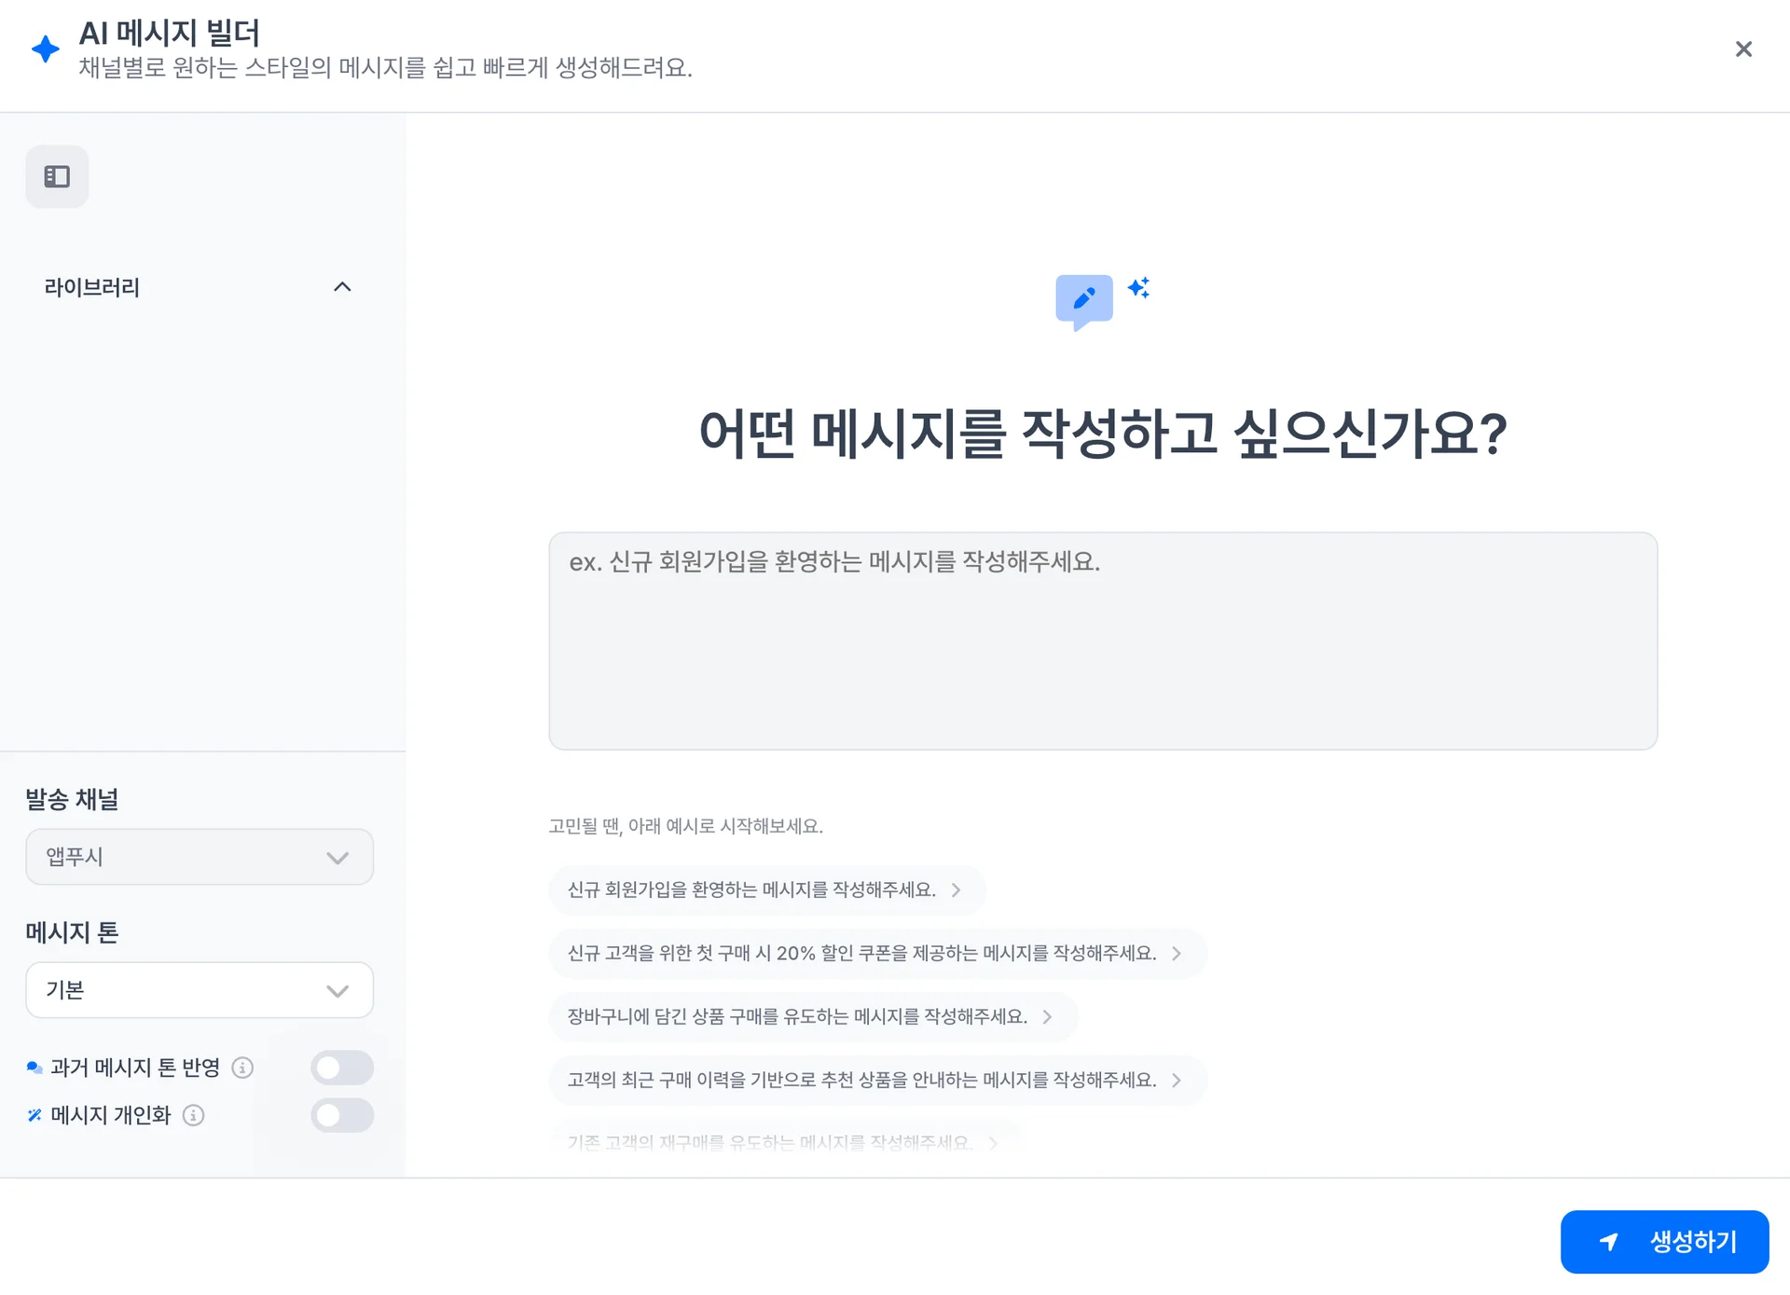Click the 메시지 개인화 magic wand icon
The image size is (1790, 1295).
[34, 1115]
